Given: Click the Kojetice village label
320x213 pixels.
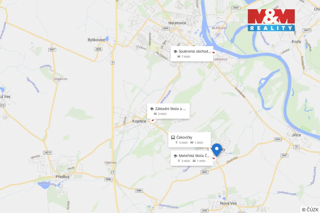Looking at the screenshot, I should 139,121.
